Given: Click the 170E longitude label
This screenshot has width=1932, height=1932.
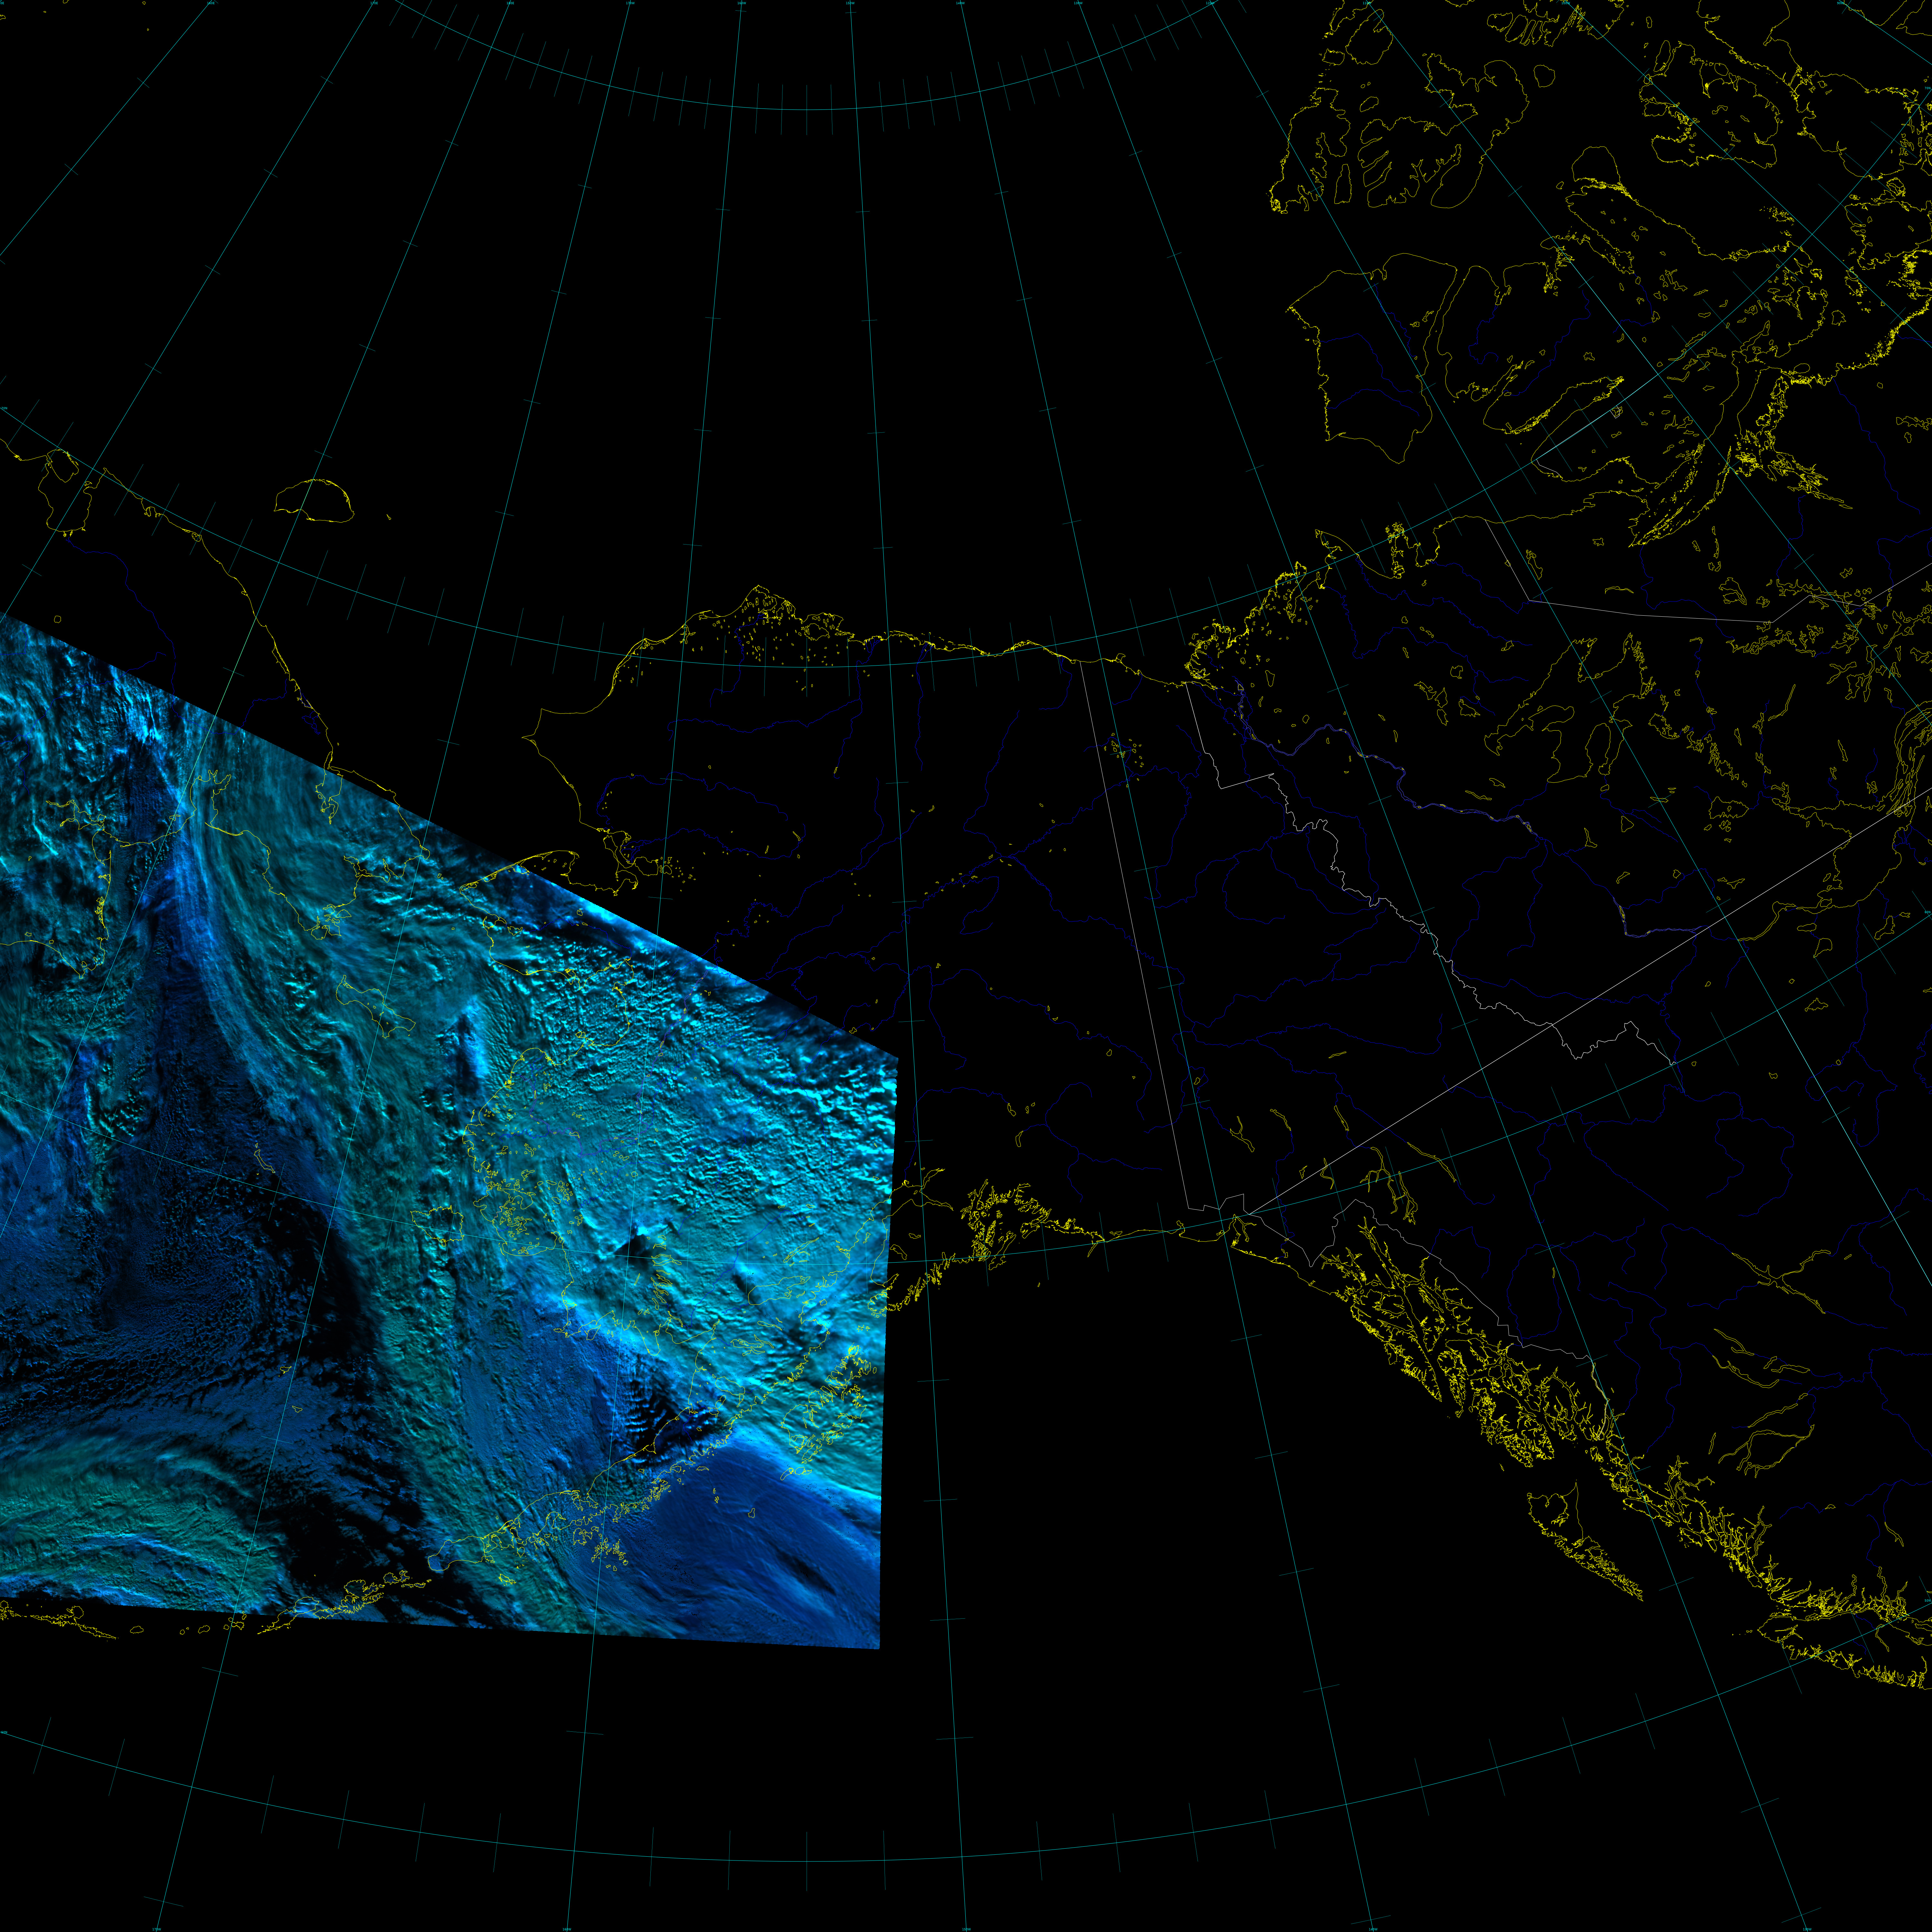Looking at the screenshot, I should [x=374, y=3].
